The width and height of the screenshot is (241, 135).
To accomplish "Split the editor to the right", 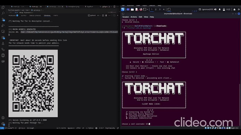I will (114, 7).
